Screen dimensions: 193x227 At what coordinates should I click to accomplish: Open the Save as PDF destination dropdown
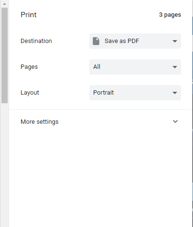pyautogui.click(x=135, y=41)
